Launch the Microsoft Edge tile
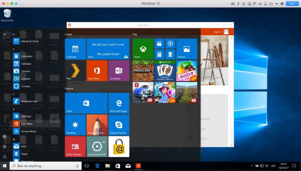Viewport: 301px width, 171px height. pos(119,103)
